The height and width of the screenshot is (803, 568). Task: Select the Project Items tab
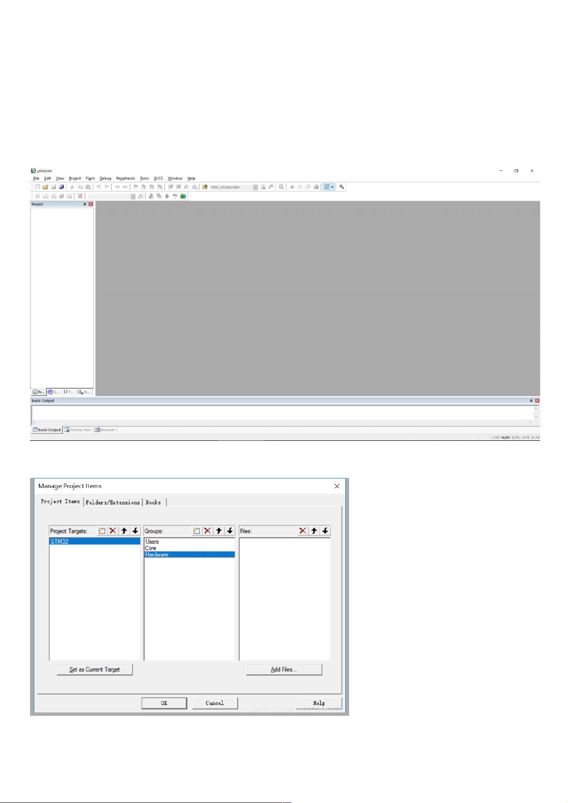tap(61, 501)
